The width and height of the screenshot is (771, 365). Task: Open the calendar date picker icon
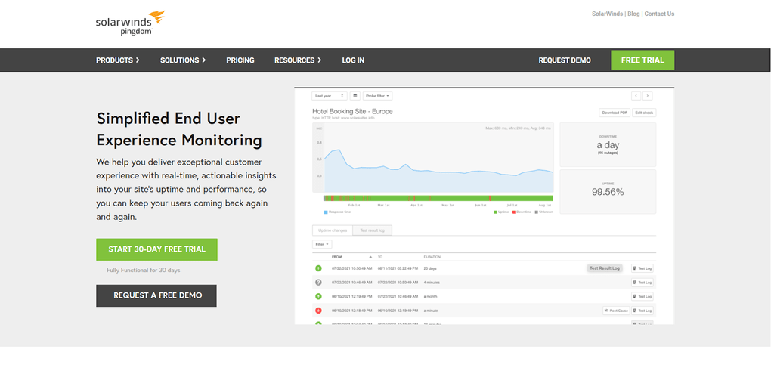(355, 96)
